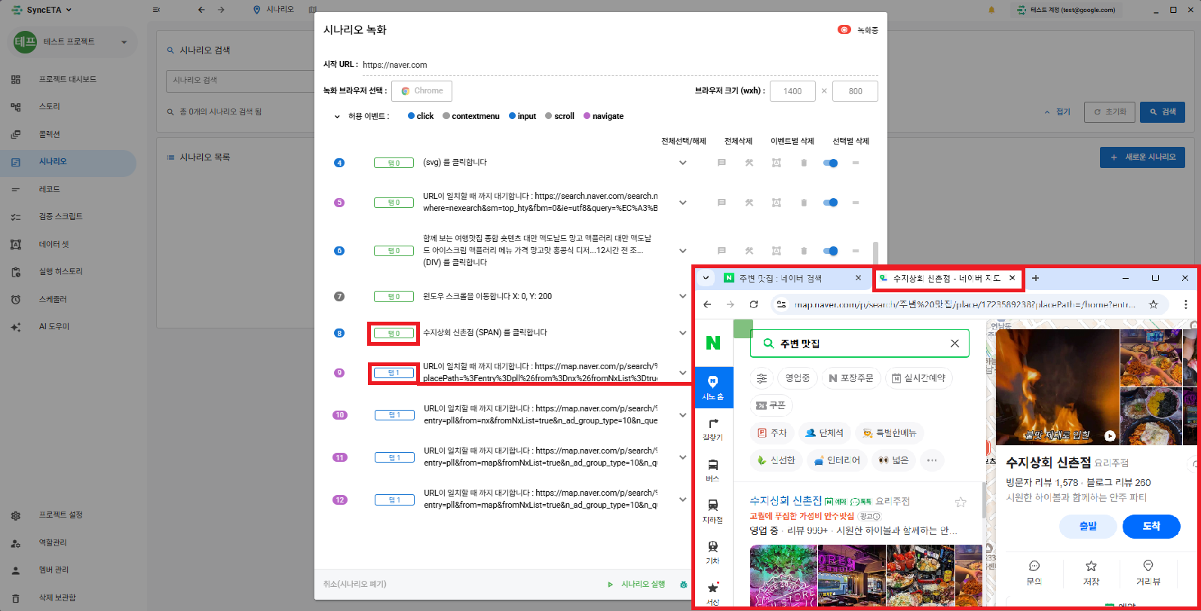Click the back arrow in the Chrome window

coord(707,304)
